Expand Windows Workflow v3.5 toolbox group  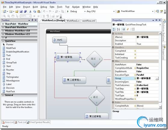pos(3,34)
